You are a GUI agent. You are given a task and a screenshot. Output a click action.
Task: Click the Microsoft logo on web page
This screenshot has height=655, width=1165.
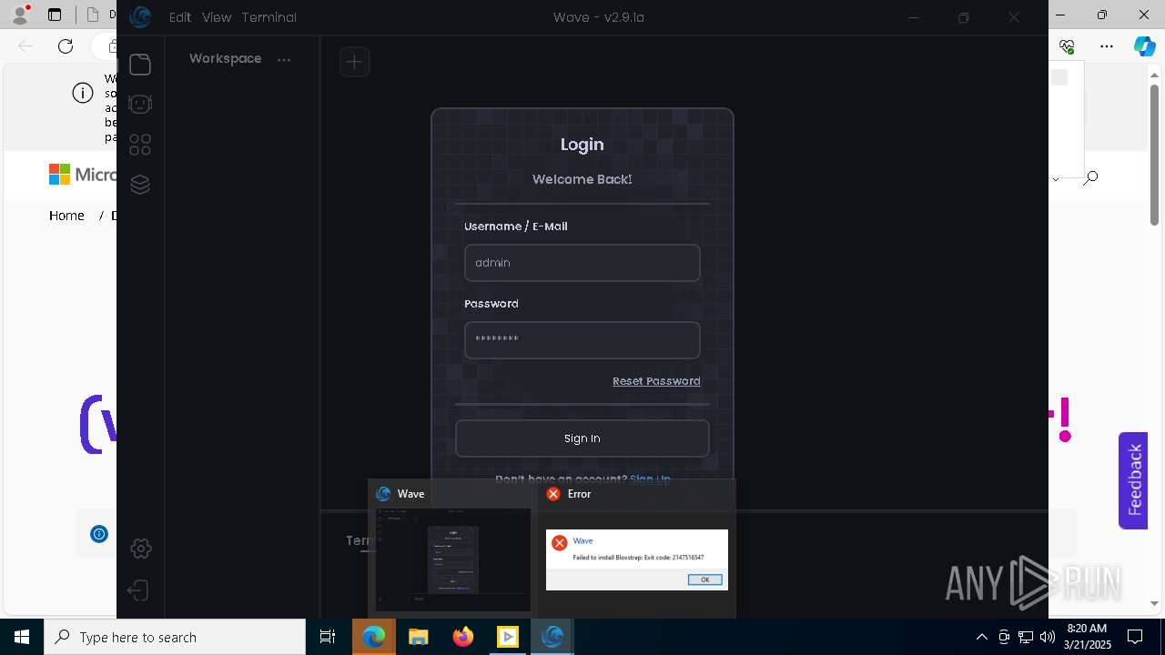(82, 174)
